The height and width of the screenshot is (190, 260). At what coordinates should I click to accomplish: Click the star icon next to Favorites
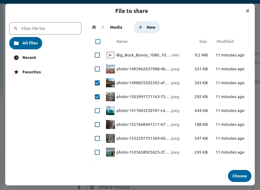point(16,72)
